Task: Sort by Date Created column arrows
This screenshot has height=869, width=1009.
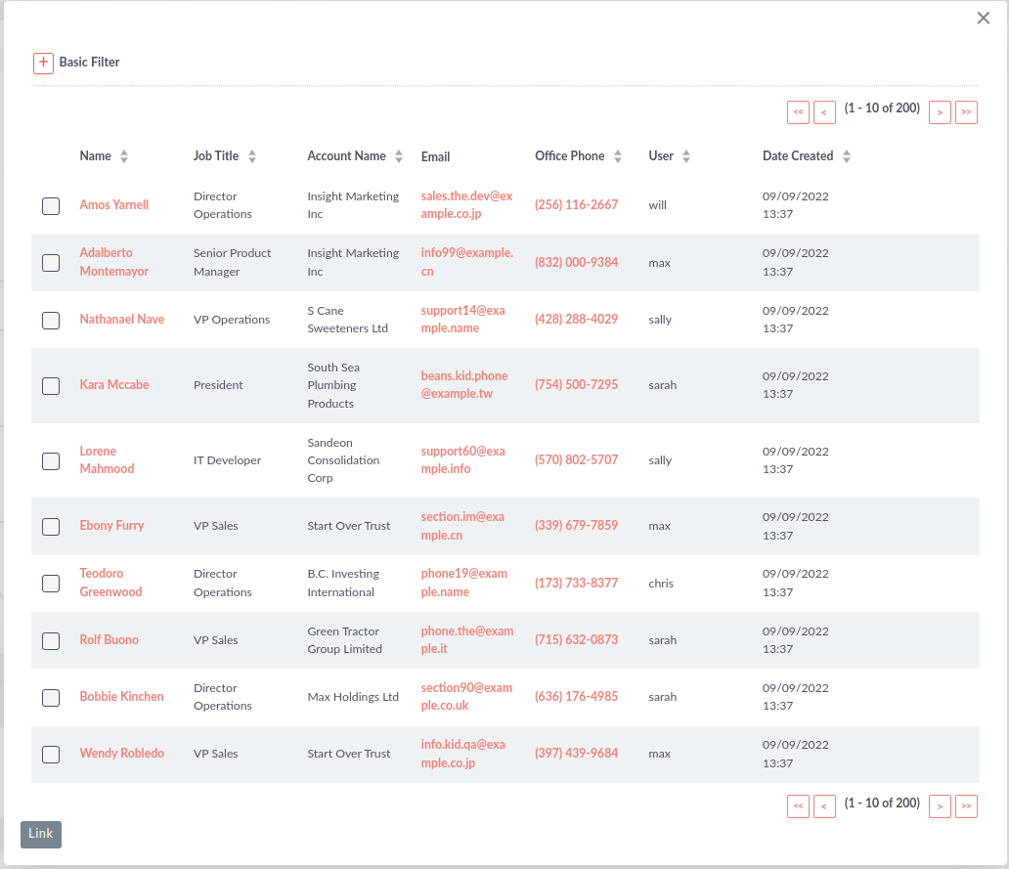Action: coord(847,156)
